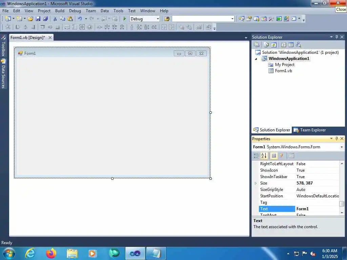The height and width of the screenshot is (260, 347).
Task: Open the active documents list dropdown arrow
Action: pyautogui.click(x=246, y=38)
